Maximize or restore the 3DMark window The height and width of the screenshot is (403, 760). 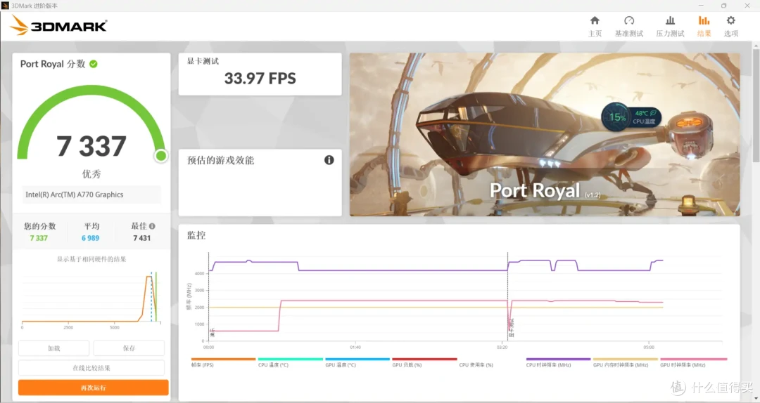723,6
